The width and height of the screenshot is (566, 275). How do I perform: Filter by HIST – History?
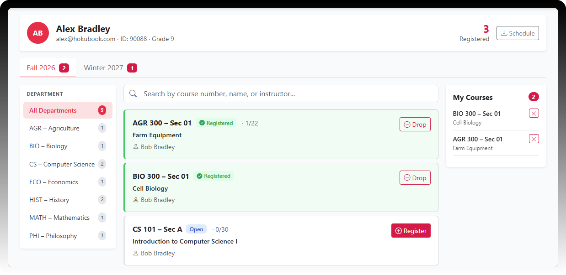click(x=68, y=200)
